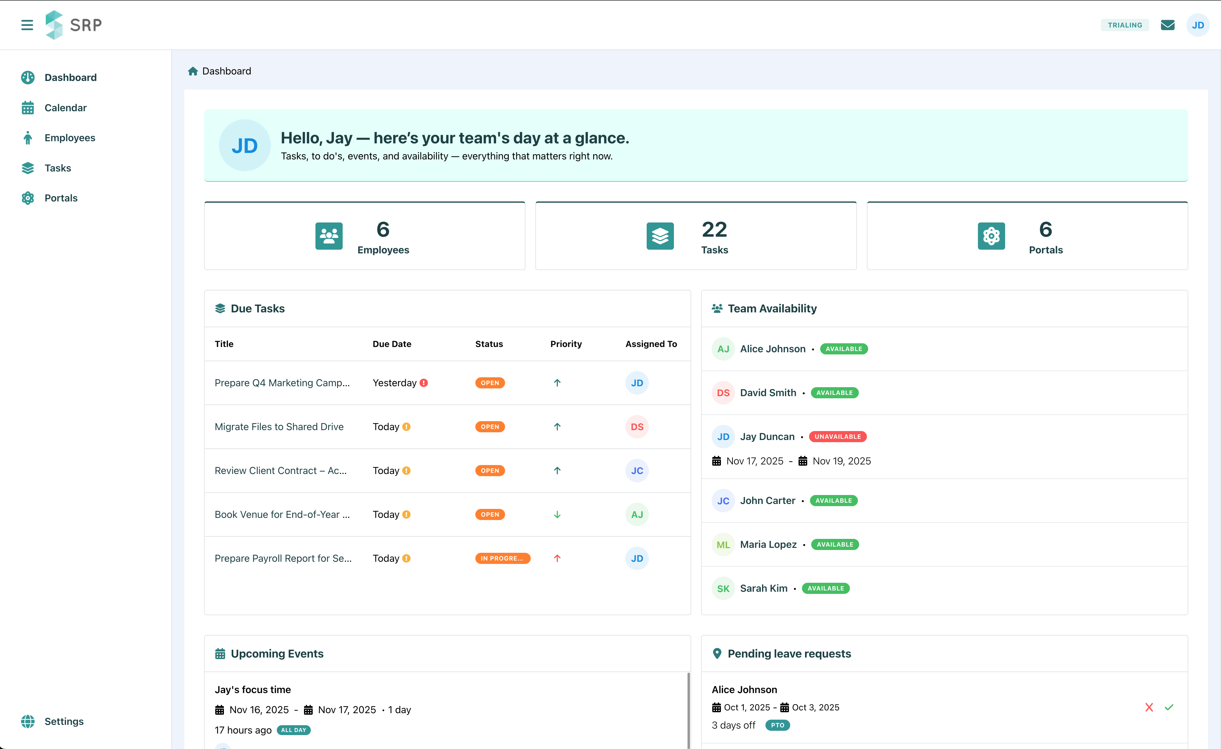Toggle the hamburger sidebar menu

(x=27, y=25)
